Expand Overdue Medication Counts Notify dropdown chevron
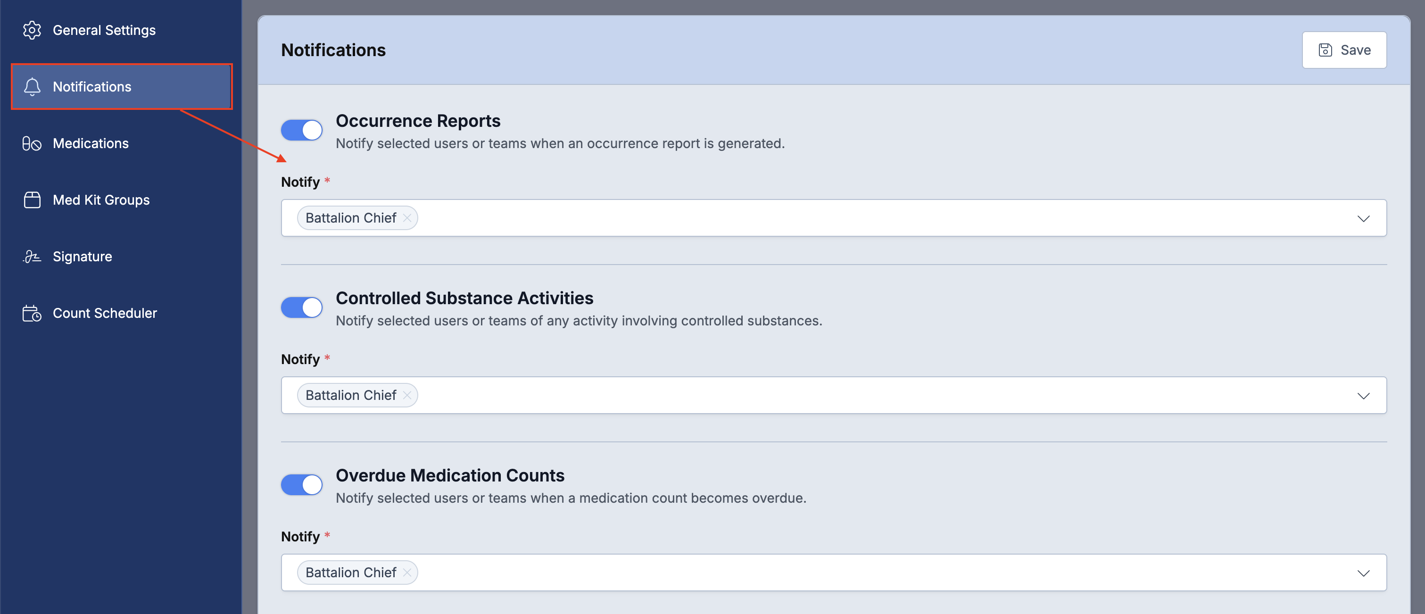The width and height of the screenshot is (1425, 614). tap(1363, 573)
